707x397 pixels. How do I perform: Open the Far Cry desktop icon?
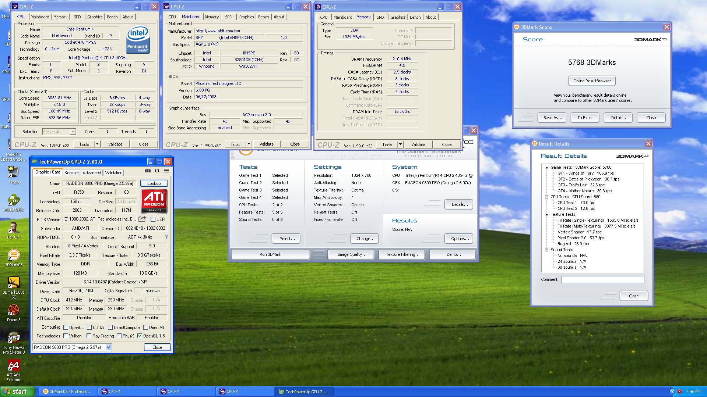tap(14, 230)
